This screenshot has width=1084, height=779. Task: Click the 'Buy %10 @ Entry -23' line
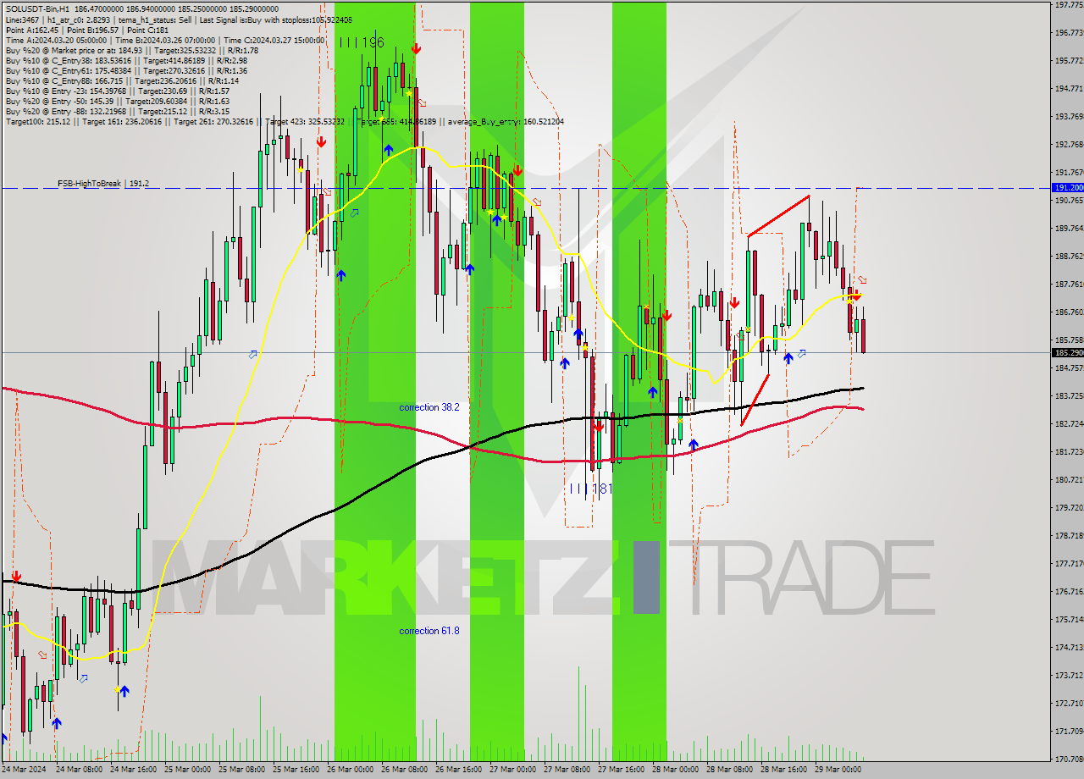(118, 91)
